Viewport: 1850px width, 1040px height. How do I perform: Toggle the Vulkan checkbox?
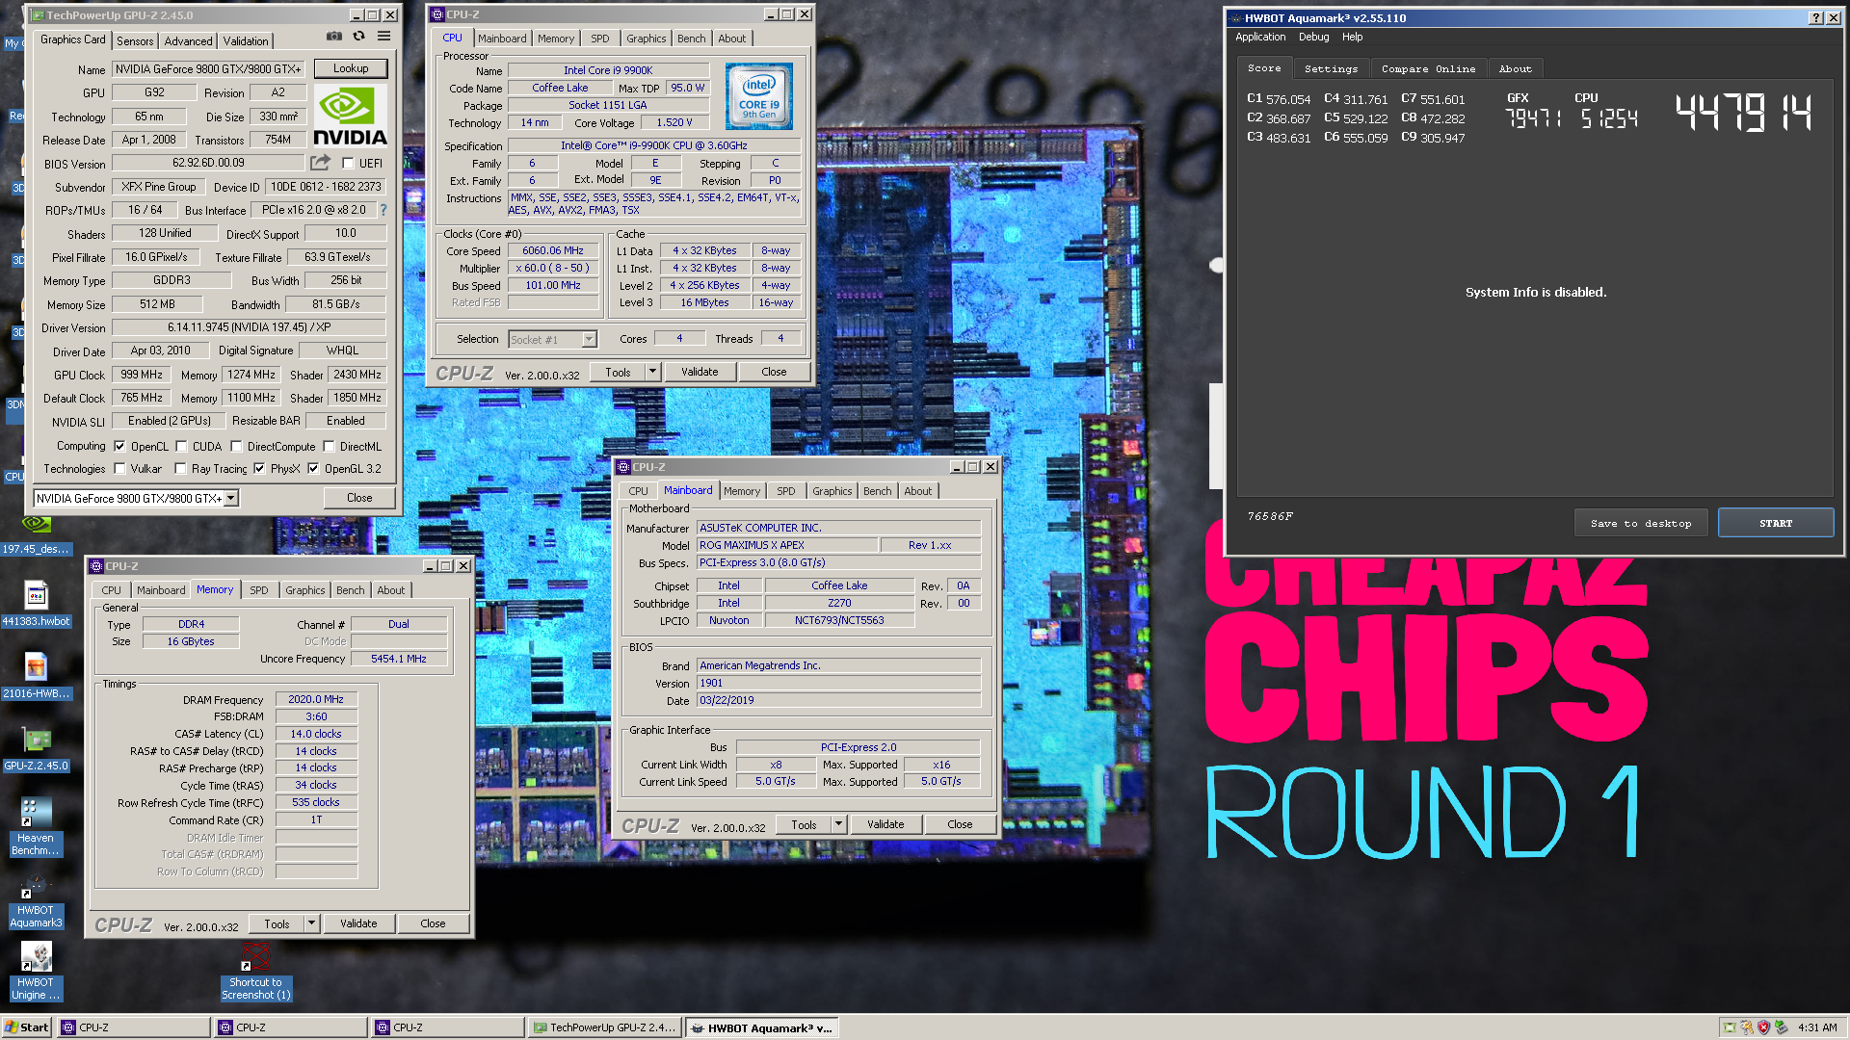click(x=119, y=468)
